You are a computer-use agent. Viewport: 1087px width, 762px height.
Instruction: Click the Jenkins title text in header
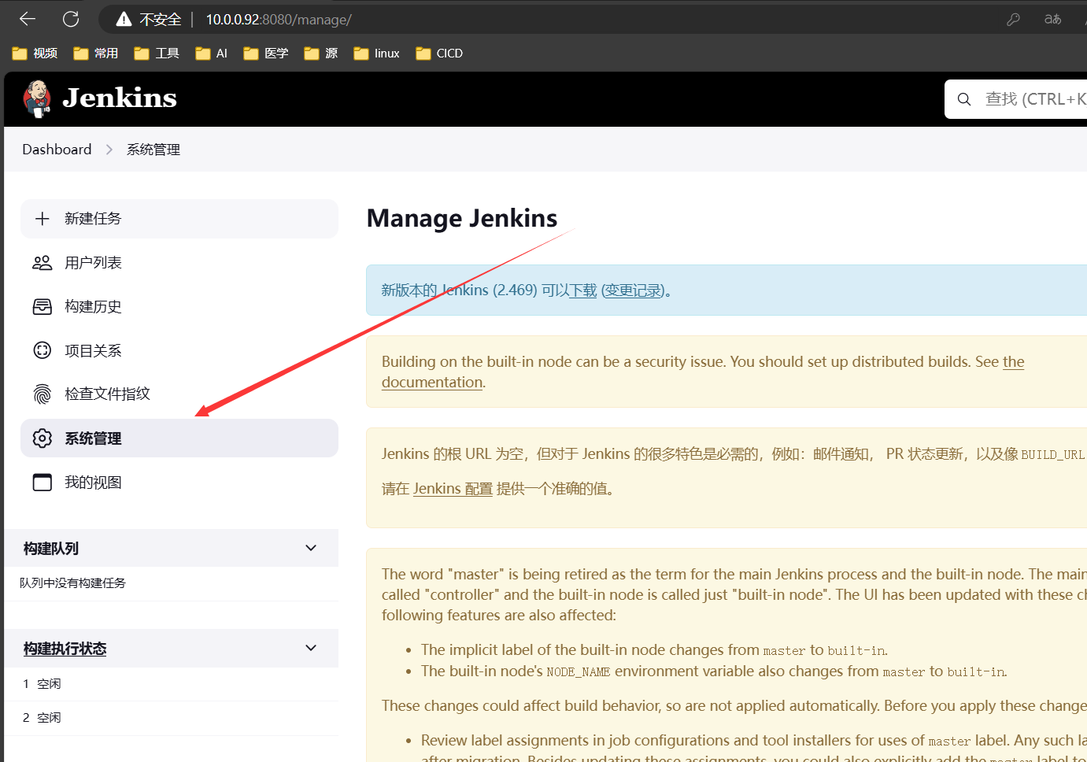(120, 98)
